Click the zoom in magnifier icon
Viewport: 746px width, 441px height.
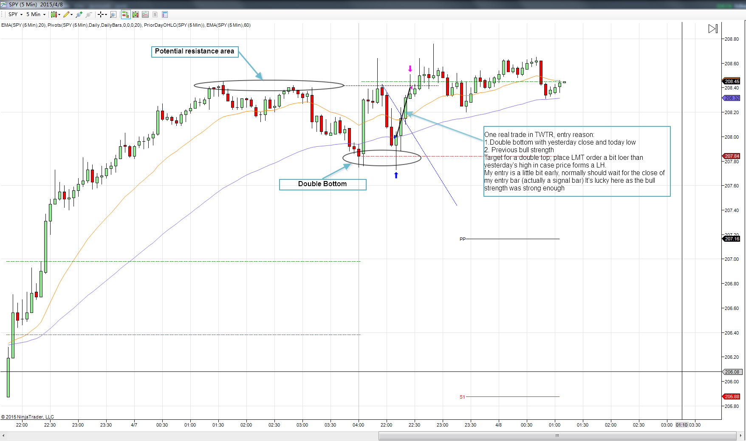[79, 14]
